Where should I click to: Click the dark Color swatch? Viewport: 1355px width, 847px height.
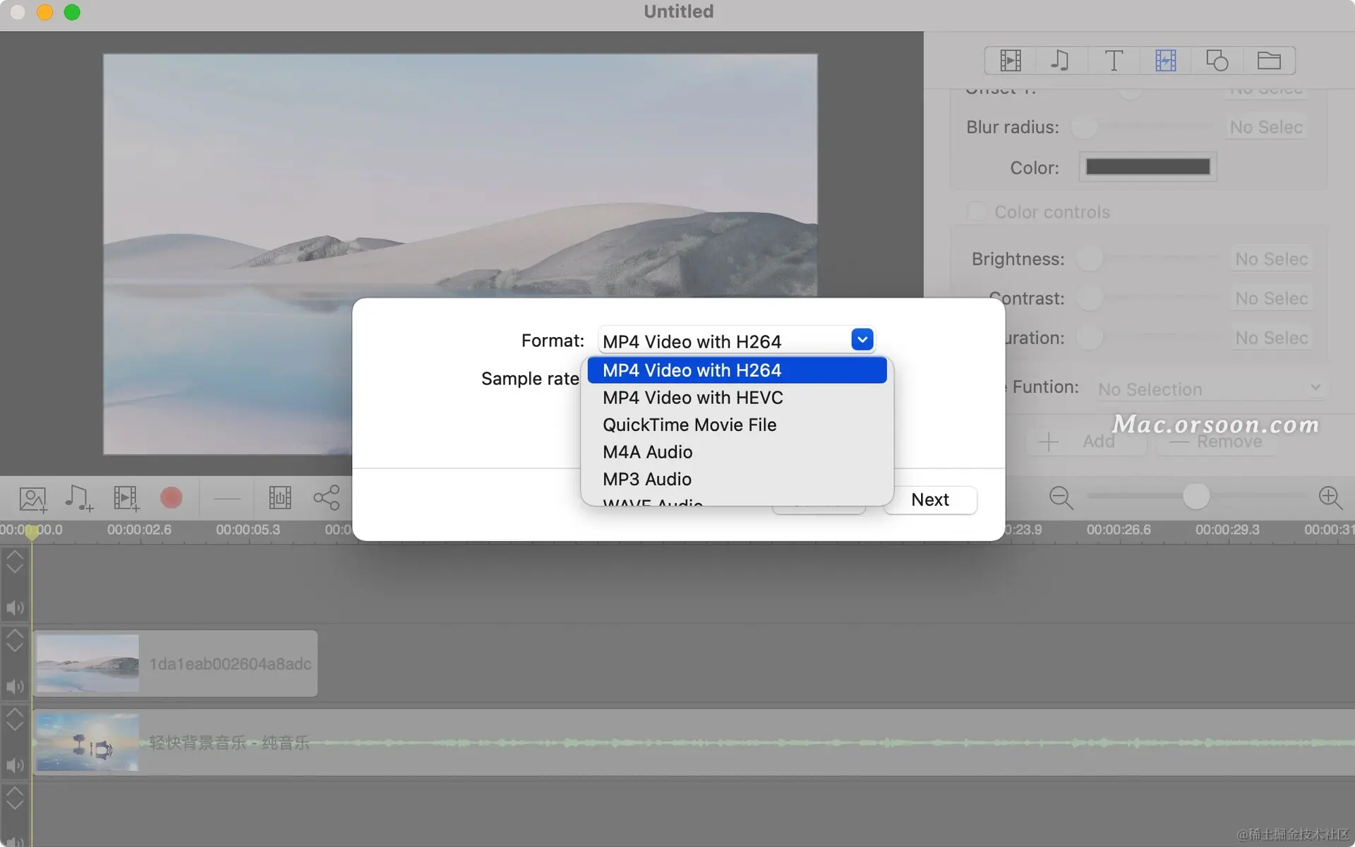click(1148, 167)
